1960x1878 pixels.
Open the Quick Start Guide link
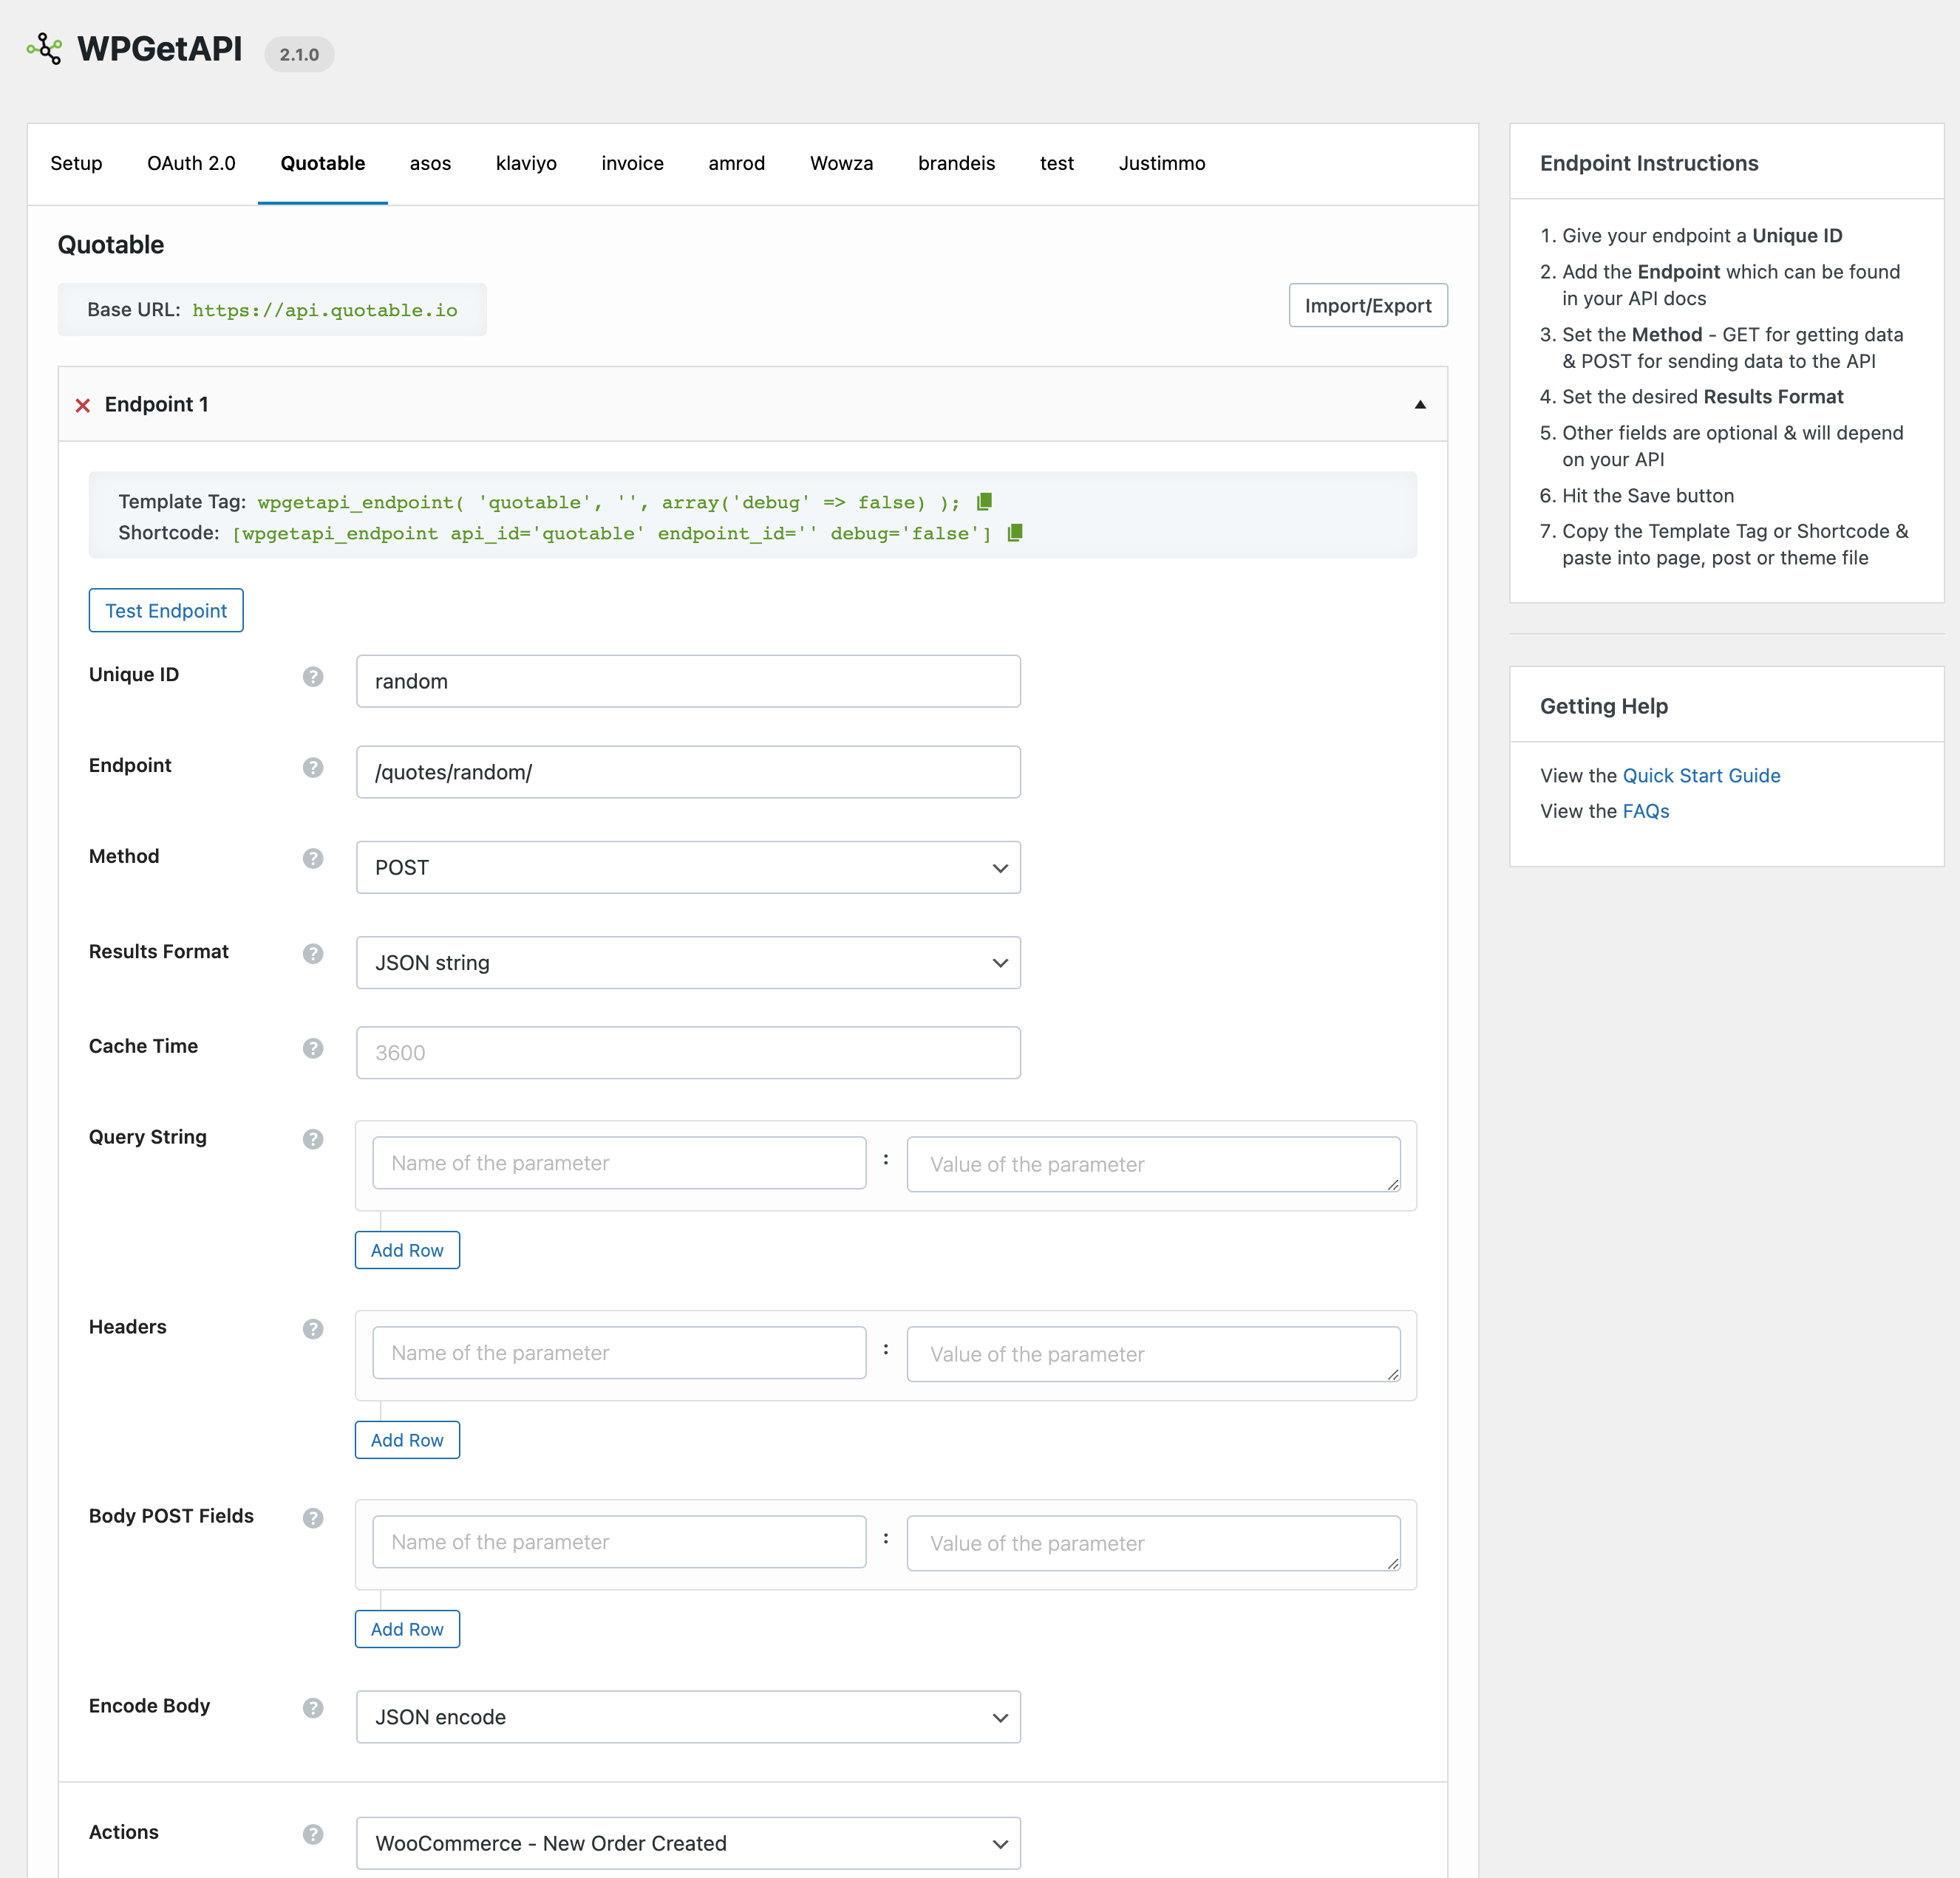[1701, 776]
